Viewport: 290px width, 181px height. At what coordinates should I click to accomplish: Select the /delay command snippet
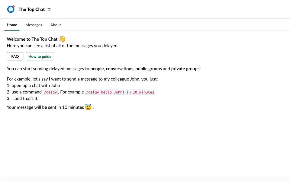tap(50, 92)
